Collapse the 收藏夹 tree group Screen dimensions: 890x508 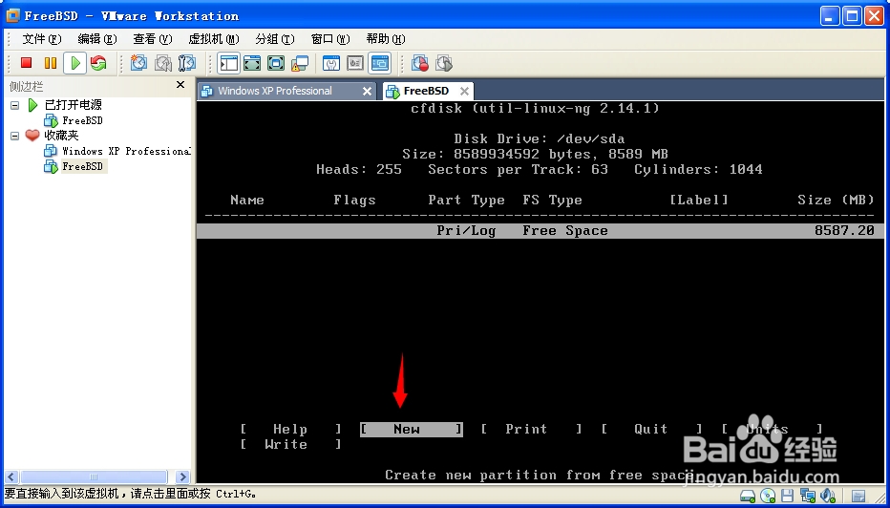(x=15, y=136)
